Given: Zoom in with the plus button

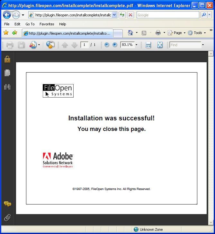Looking at the screenshot, I should tap(115, 45).
